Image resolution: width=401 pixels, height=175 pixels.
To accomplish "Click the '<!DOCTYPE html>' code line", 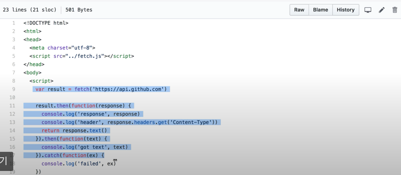I will [x=46, y=23].
